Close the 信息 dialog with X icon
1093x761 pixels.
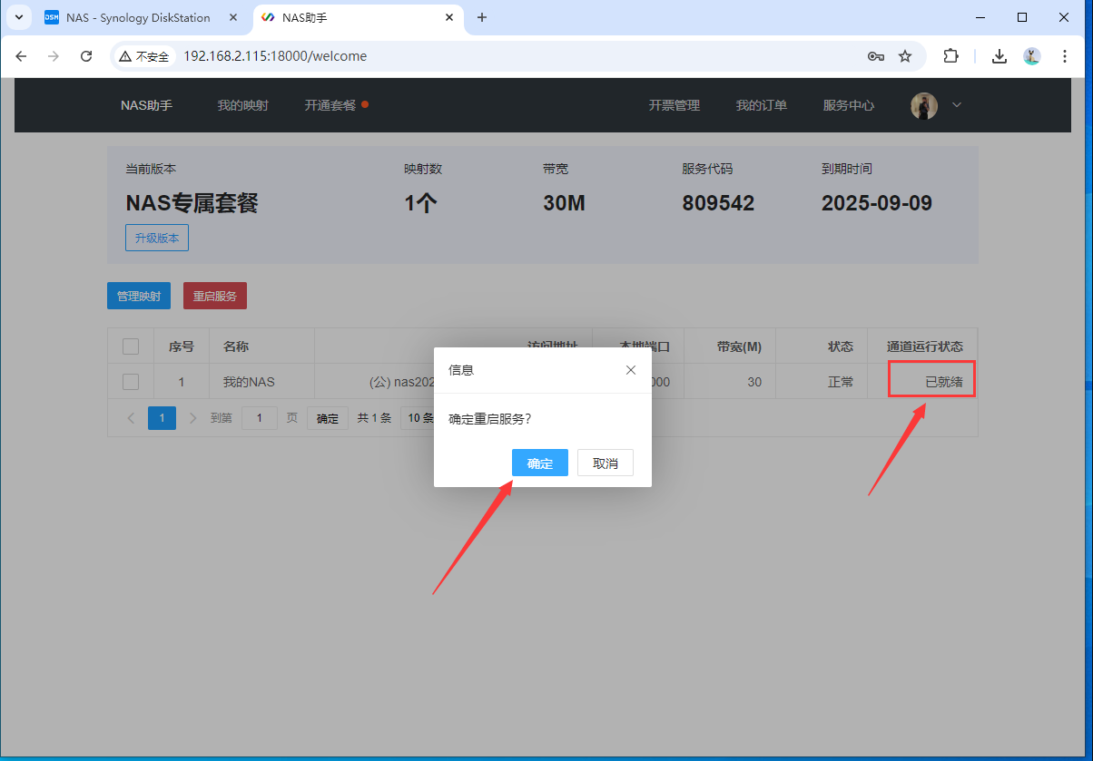pyautogui.click(x=631, y=370)
